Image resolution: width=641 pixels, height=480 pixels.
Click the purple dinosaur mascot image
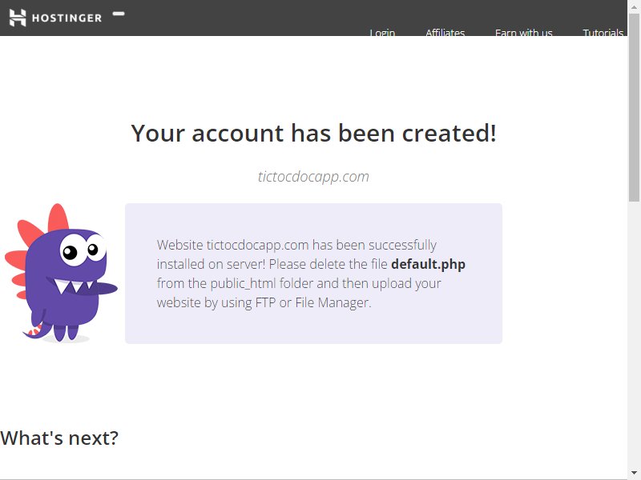pos(62,273)
